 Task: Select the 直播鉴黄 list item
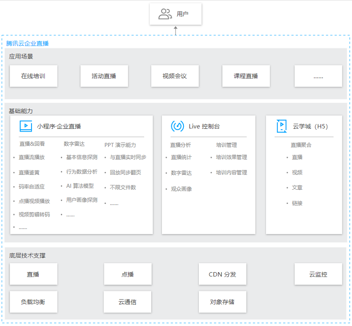click(x=29, y=172)
